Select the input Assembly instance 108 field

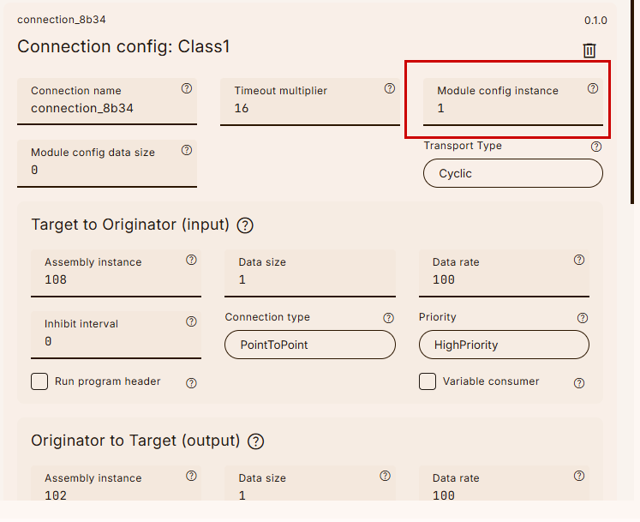[116, 279]
